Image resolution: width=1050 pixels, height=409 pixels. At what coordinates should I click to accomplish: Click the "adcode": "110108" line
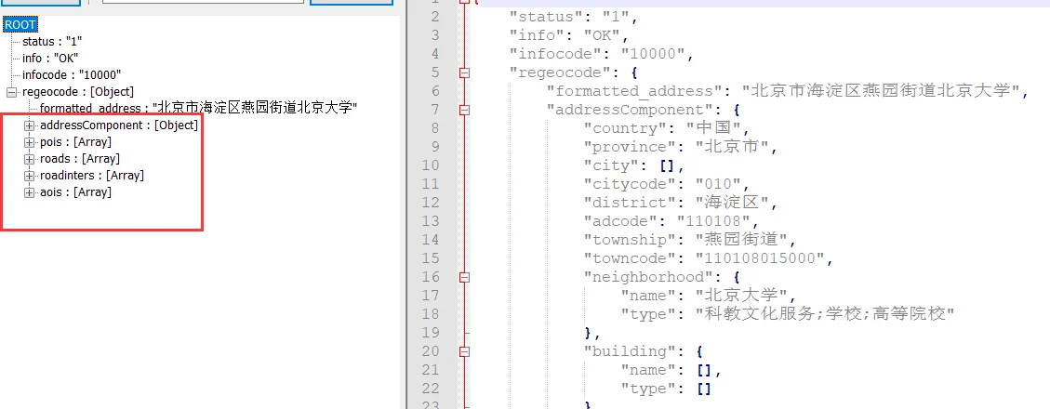(671, 221)
